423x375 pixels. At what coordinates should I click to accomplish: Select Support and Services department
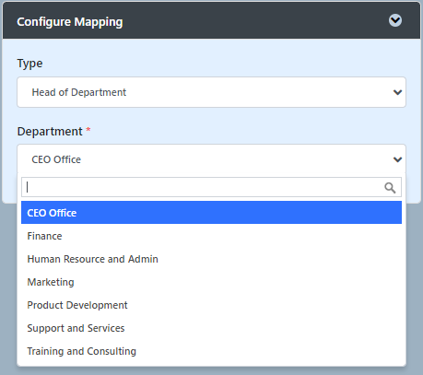[x=211, y=328]
